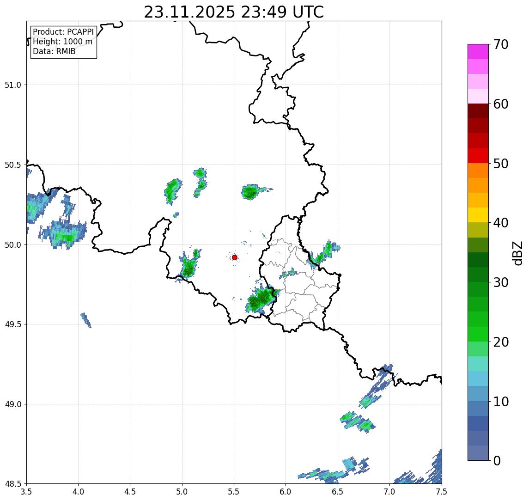The image size is (529, 501).
Task: Click the plot title timestamp 23.11.2025 23:49 UTC
Action: pyautogui.click(x=234, y=12)
